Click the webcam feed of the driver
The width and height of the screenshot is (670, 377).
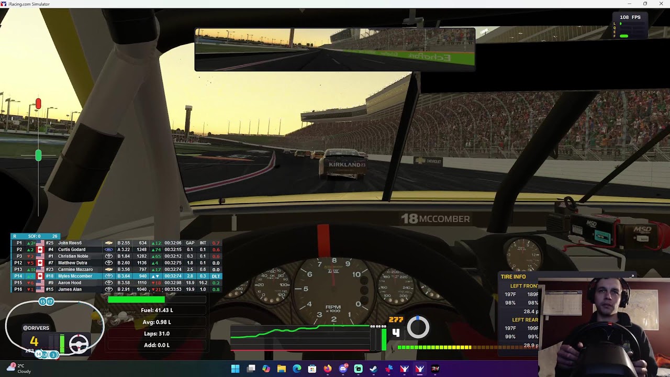[x=604, y=327]
